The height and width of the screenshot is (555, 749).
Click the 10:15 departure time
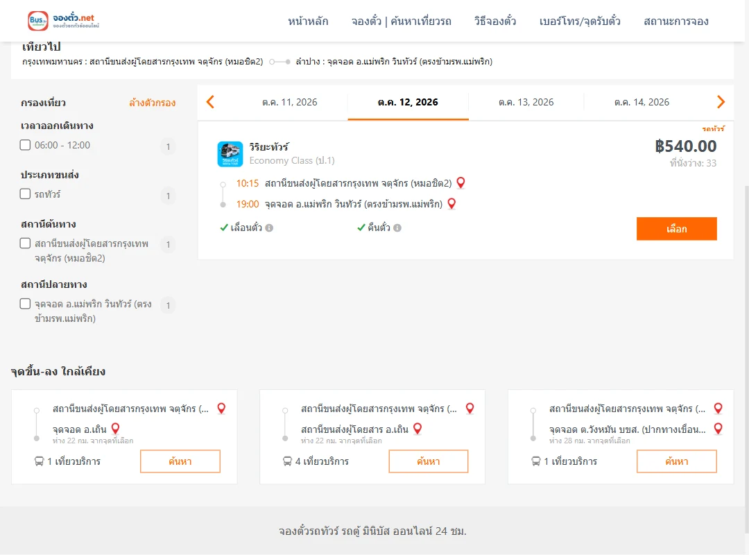pyautogui.click(x=248, y=183)
